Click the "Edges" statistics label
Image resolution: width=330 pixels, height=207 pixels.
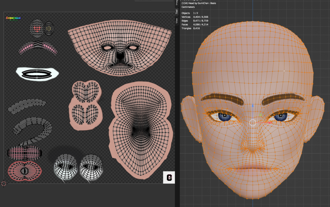click(x=185, y=21)
